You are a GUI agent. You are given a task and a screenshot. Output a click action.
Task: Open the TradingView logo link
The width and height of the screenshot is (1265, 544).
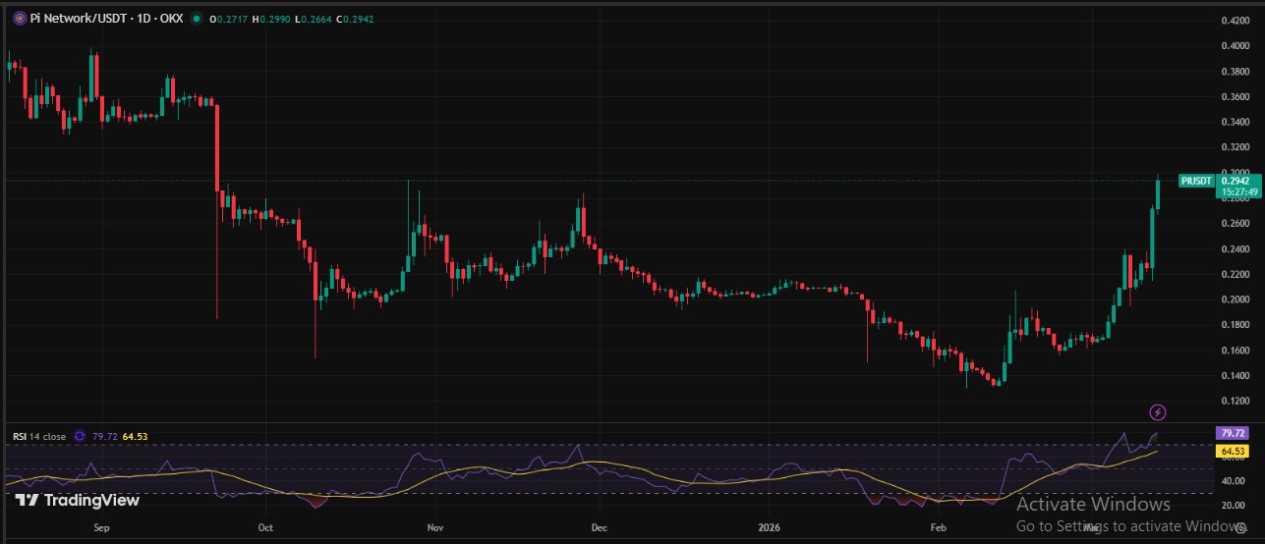coord(78,501)
